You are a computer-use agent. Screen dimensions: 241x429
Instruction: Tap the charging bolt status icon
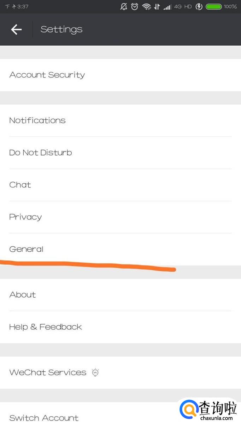199,7
